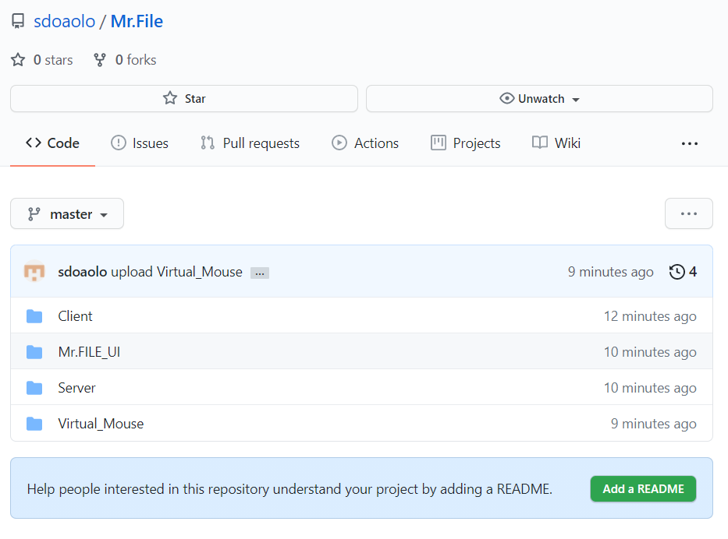Click the "9 minutes ago" latest commit time
This screenshot has height=539, width=728.
point(610,272)
